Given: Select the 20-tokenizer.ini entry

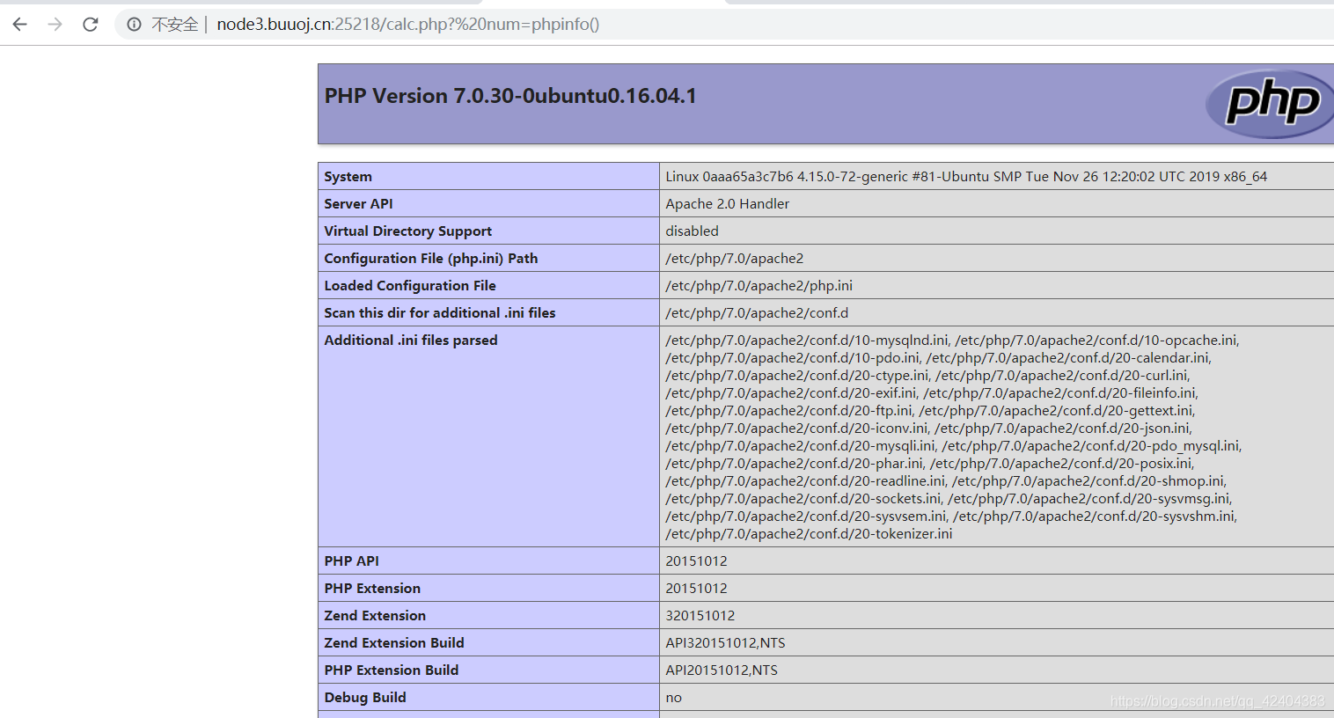Looking at the screenshot, I should 809,534.
